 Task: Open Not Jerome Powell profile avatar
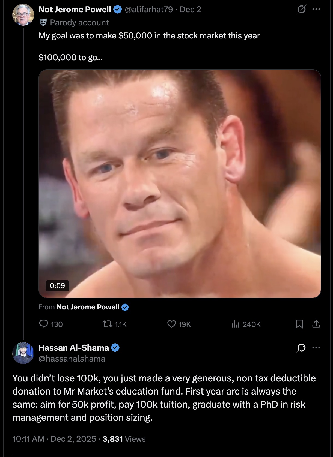coord(23,15)
